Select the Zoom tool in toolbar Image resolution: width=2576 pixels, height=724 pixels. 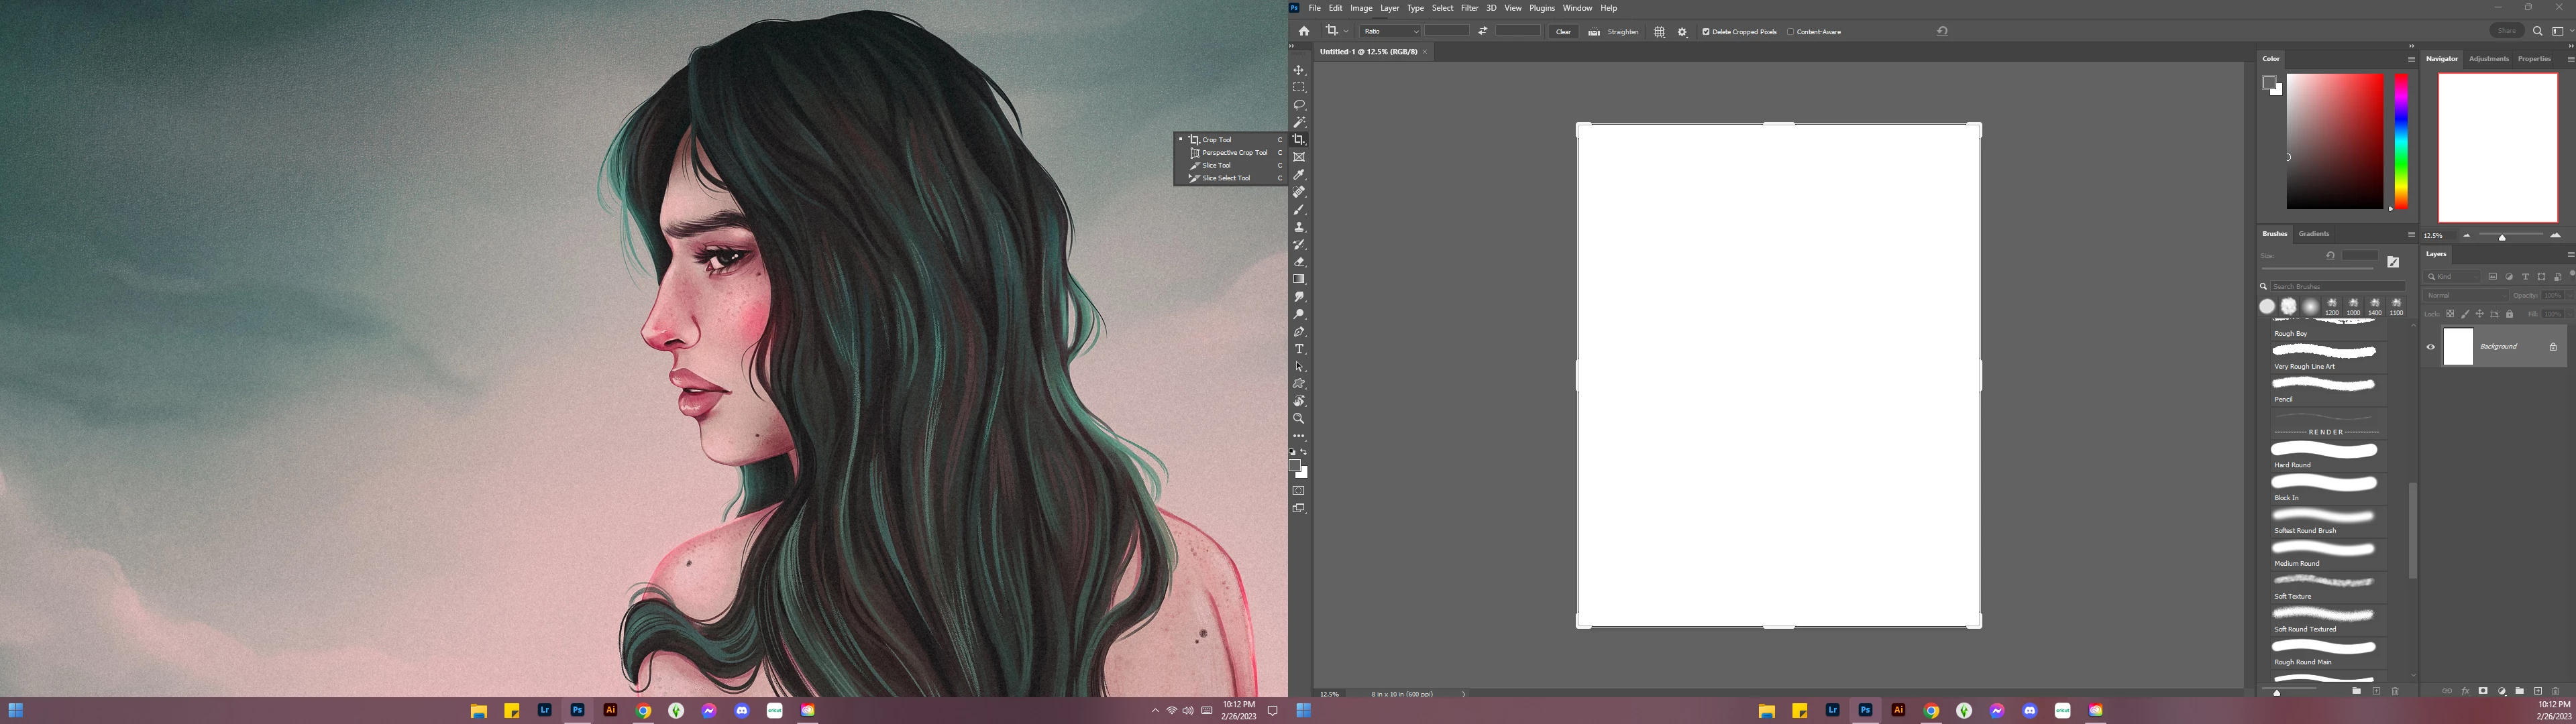coord(1299,419)
